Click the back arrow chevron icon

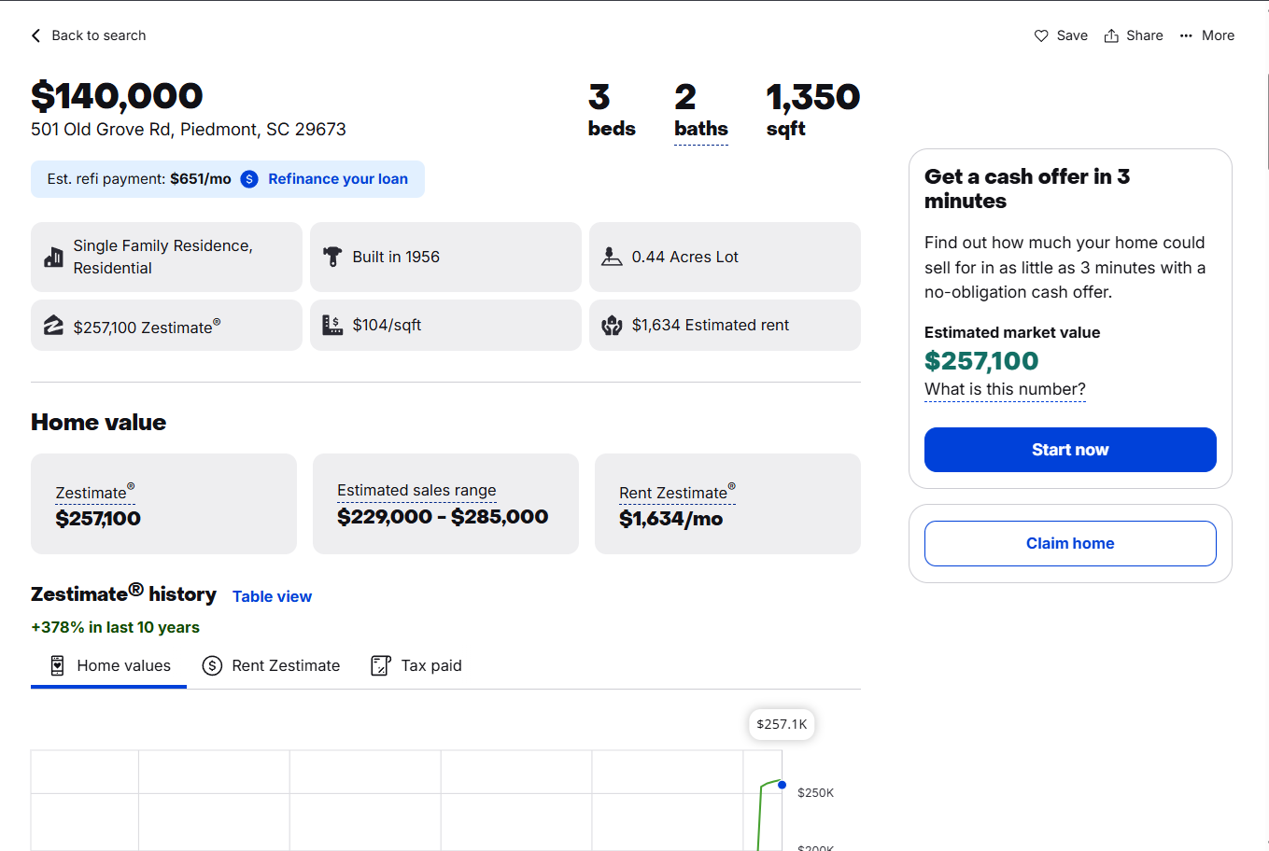(36, 35)
